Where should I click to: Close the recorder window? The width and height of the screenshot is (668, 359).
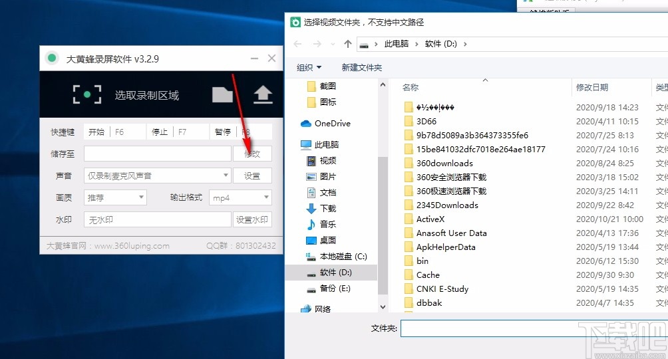coord(272,59)
